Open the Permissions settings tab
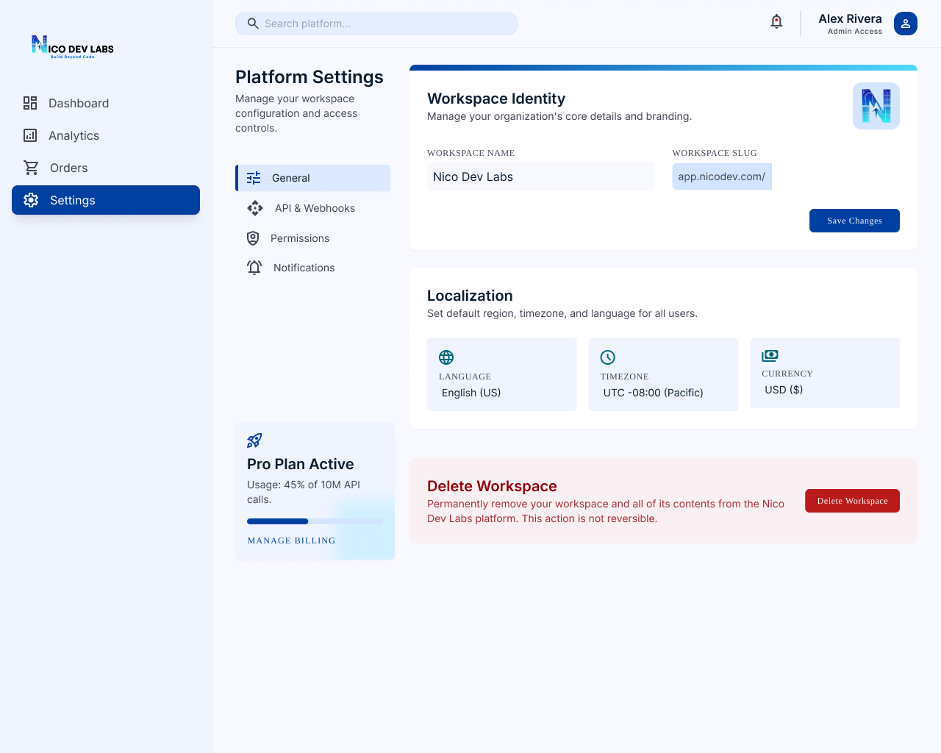The height and width of the screenshot is (753, 941). click(313, 238)
